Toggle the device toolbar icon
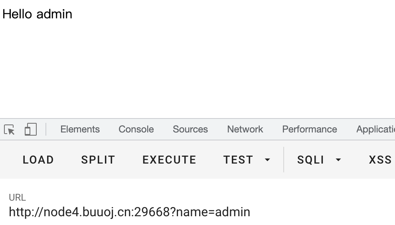 point(30,130)
